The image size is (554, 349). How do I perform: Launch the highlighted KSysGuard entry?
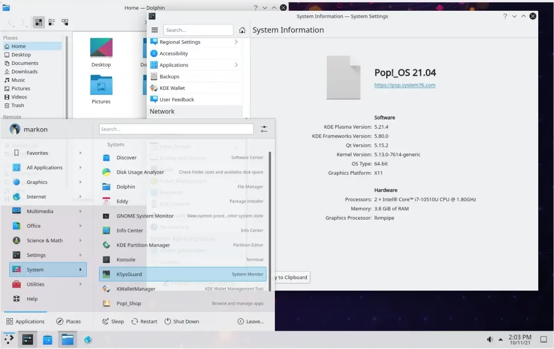click(x=183, y=274)
